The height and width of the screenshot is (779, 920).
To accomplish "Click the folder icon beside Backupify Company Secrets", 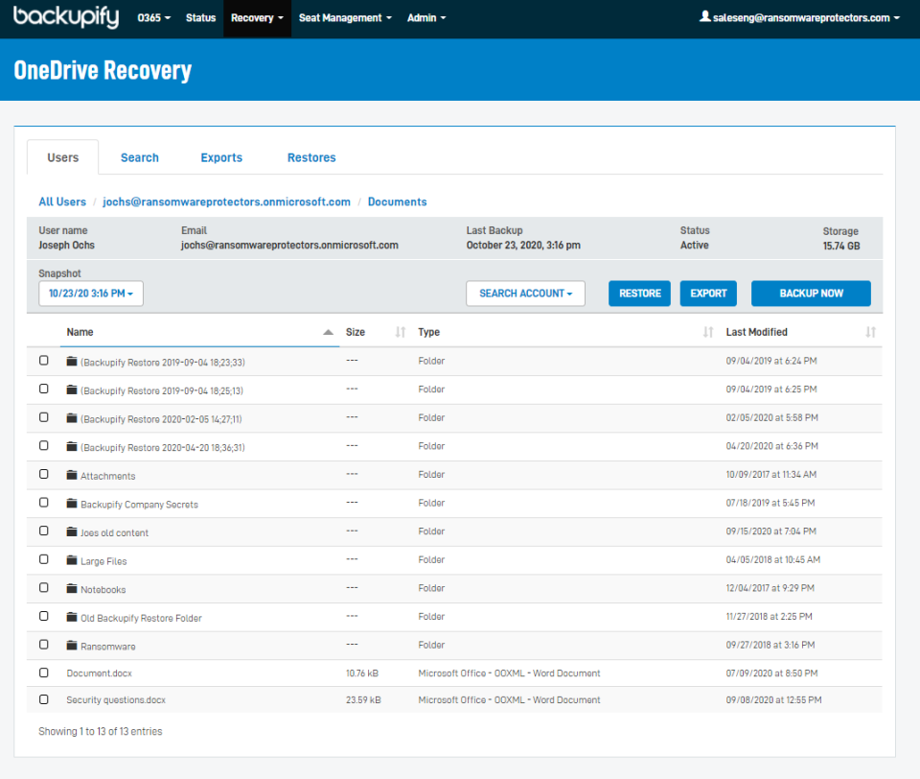I will [72, 503].
